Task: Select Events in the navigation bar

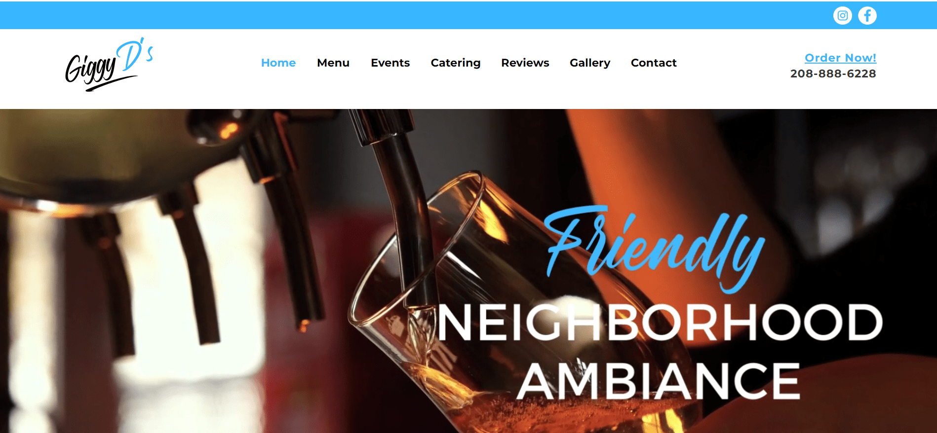Action: pyautogui.click(x=390, y=63)
